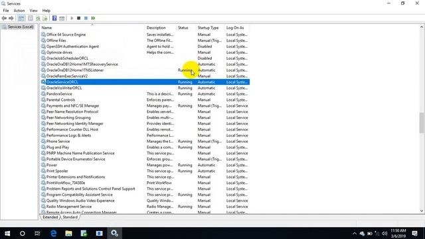Click the Phone Service gear icon
The height and width of the screenshot is (239, 425).
pos(43,141)
